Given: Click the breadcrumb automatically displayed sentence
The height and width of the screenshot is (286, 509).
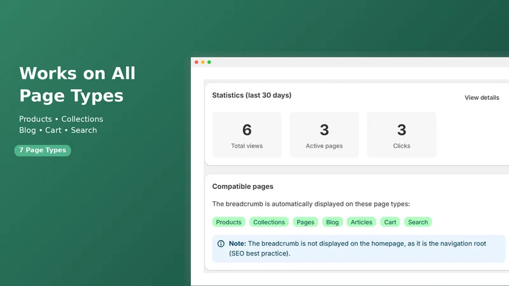Looking at the screenshot, I should [311, 204].
